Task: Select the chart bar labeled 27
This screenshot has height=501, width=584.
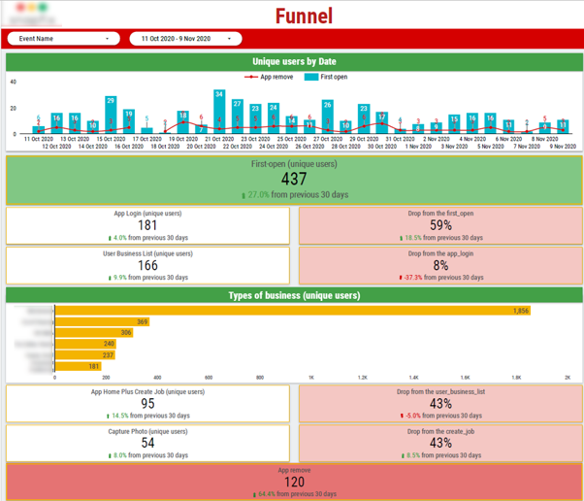Action: point(238,117)
